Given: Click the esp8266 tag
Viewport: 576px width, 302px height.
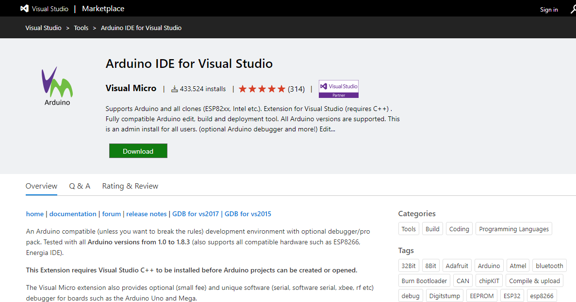Looking at the screenshot, I should click(542, 296).
